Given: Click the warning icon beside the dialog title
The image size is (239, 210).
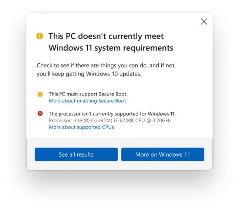Looking at the screenshot, I should [40, 36].
